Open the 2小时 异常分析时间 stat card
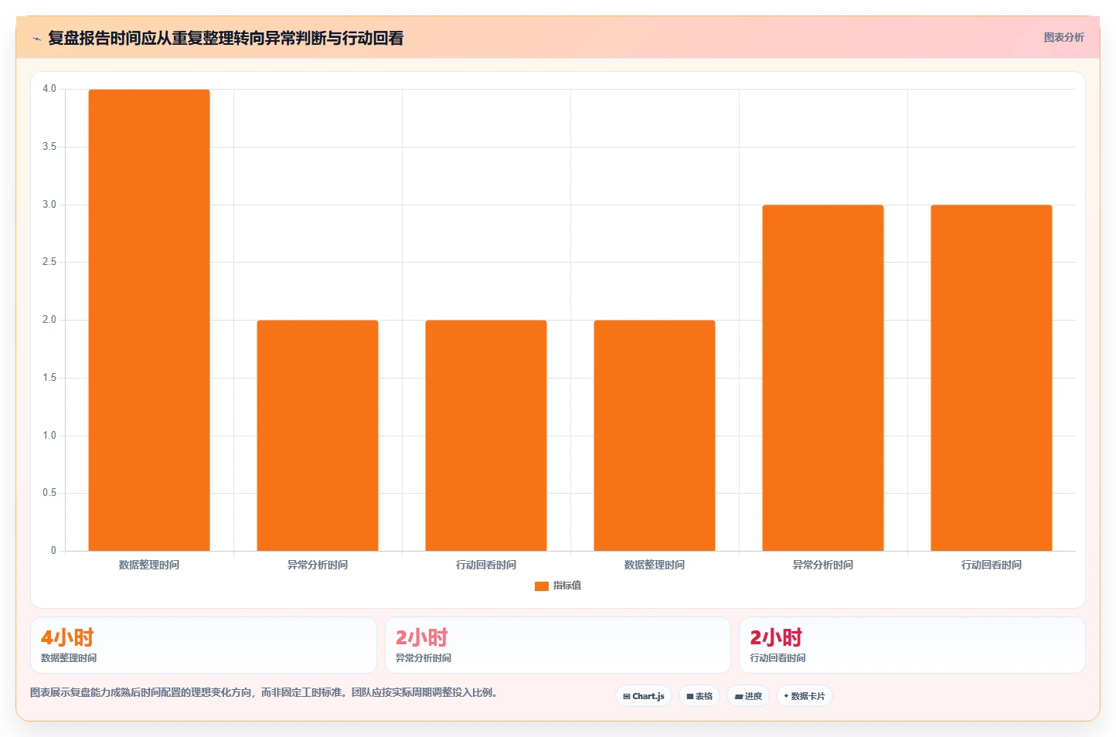 coord(558,645)
